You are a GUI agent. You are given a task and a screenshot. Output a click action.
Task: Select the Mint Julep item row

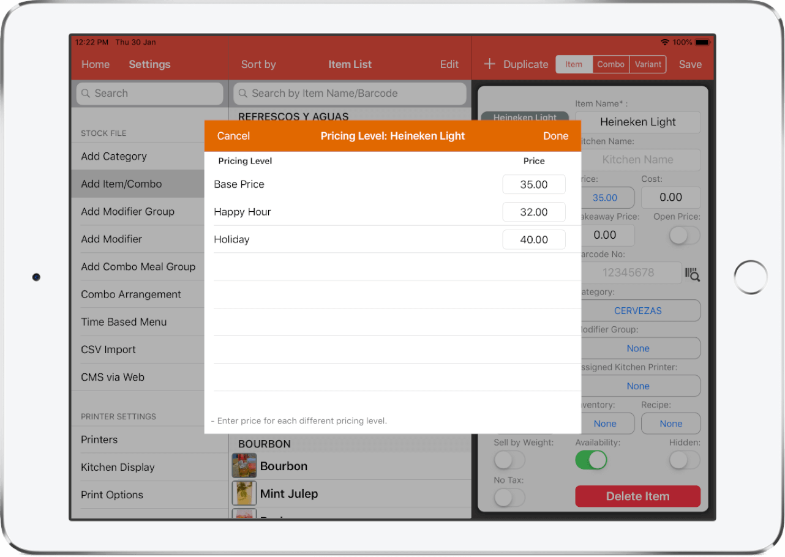click(350, 493)
